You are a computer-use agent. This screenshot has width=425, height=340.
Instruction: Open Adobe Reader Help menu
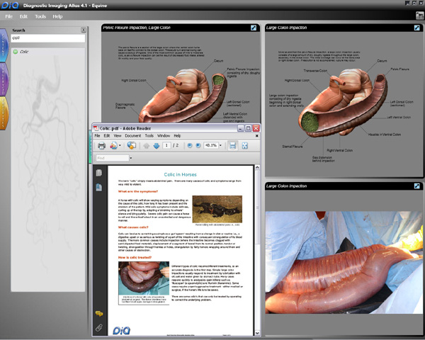(177, 135)
